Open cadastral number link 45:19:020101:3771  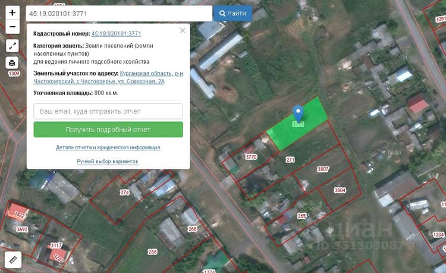117,33
